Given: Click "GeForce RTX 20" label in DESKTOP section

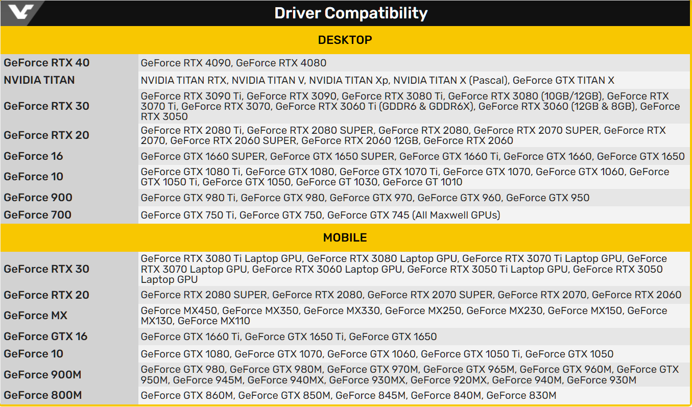Looking at the screenshot, I should click(x=46, y=135).
